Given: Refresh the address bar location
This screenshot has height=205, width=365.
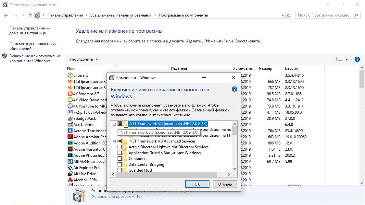Looking at the screenshot, I should point(289,15).
